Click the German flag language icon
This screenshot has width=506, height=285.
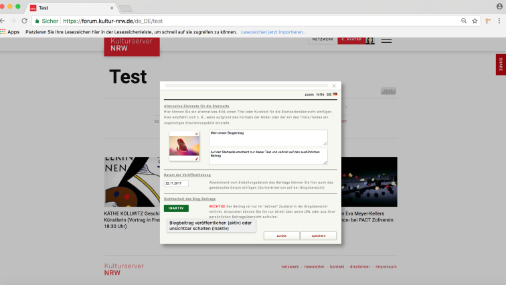[335, 94]
